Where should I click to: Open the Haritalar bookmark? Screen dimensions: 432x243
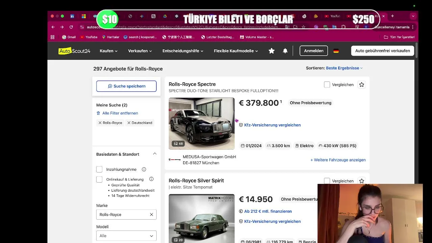pos(110,37)
